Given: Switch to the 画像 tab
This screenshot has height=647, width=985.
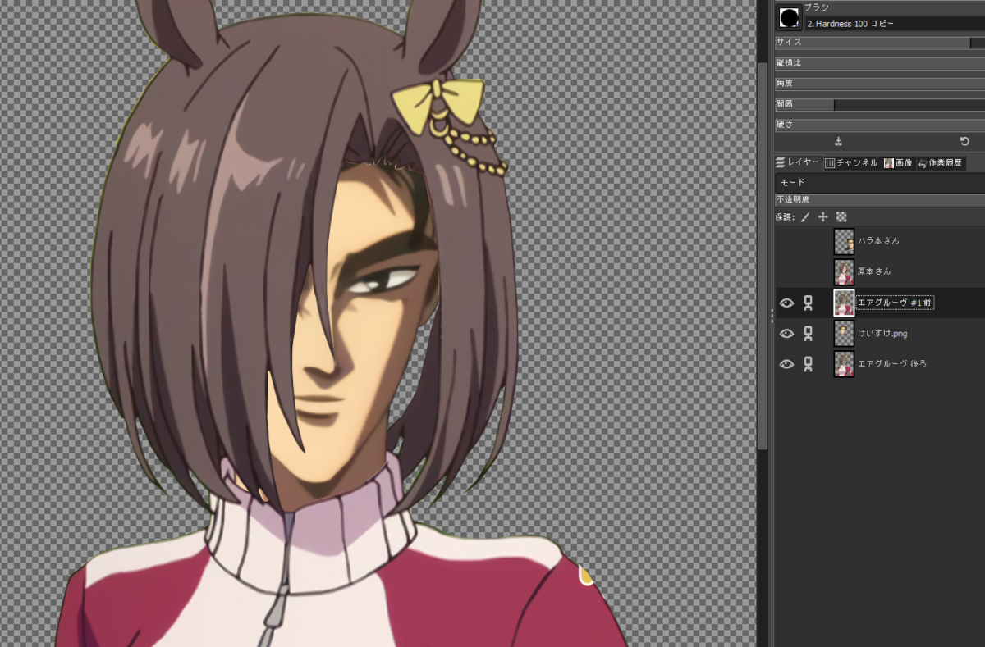Looking at the screenshot, I should click(899, 162).
